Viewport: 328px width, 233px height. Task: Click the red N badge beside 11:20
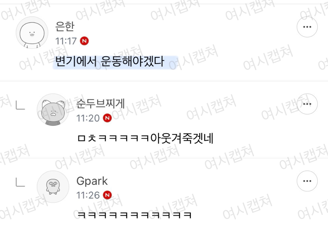click(107, 118)
